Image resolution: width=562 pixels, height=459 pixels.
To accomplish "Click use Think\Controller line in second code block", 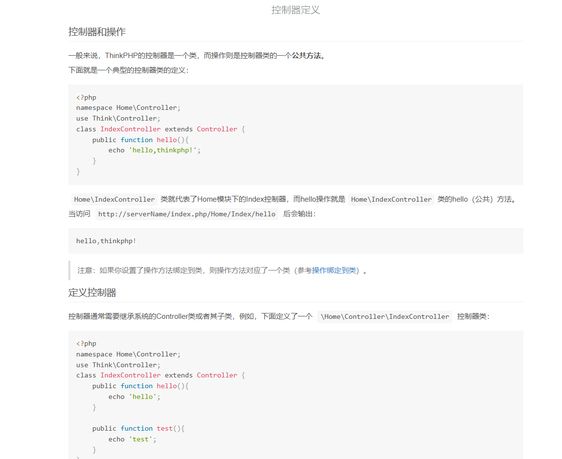I will [x=118, y=365].
